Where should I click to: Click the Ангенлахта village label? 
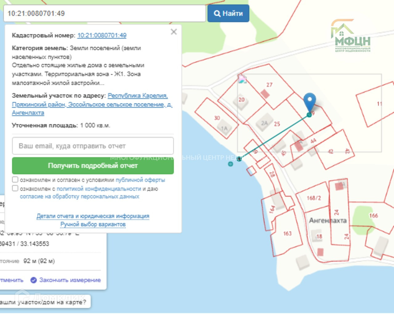click(x=328, y=221)
